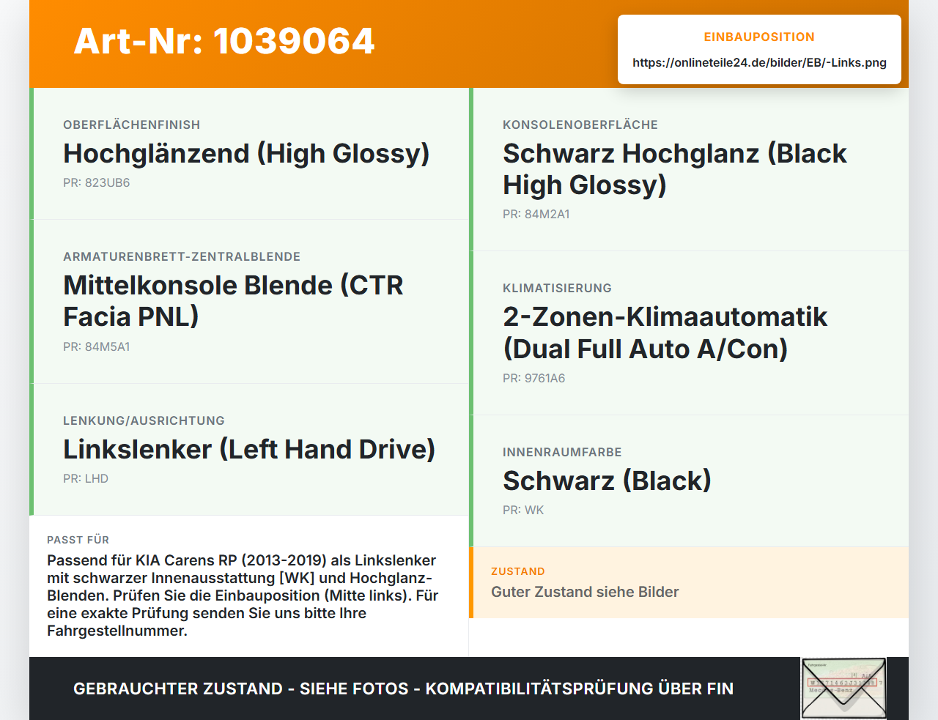Select Schwarz (Black) interior color value
Screen dimensions: 938x720
607,481
